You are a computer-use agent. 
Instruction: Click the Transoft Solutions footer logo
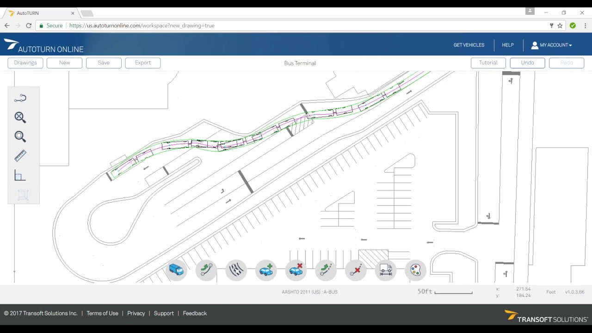(x=546, y=316)
